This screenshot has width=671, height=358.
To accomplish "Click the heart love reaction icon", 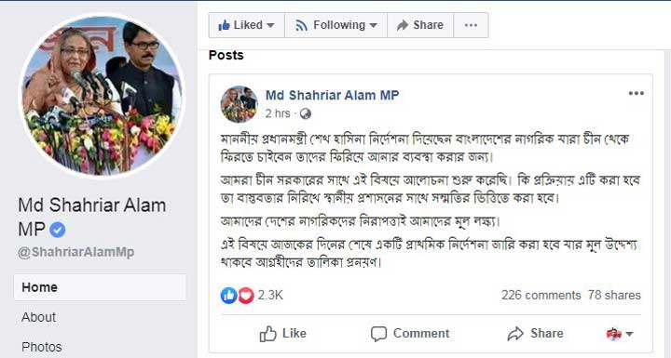I will (246, 295).
